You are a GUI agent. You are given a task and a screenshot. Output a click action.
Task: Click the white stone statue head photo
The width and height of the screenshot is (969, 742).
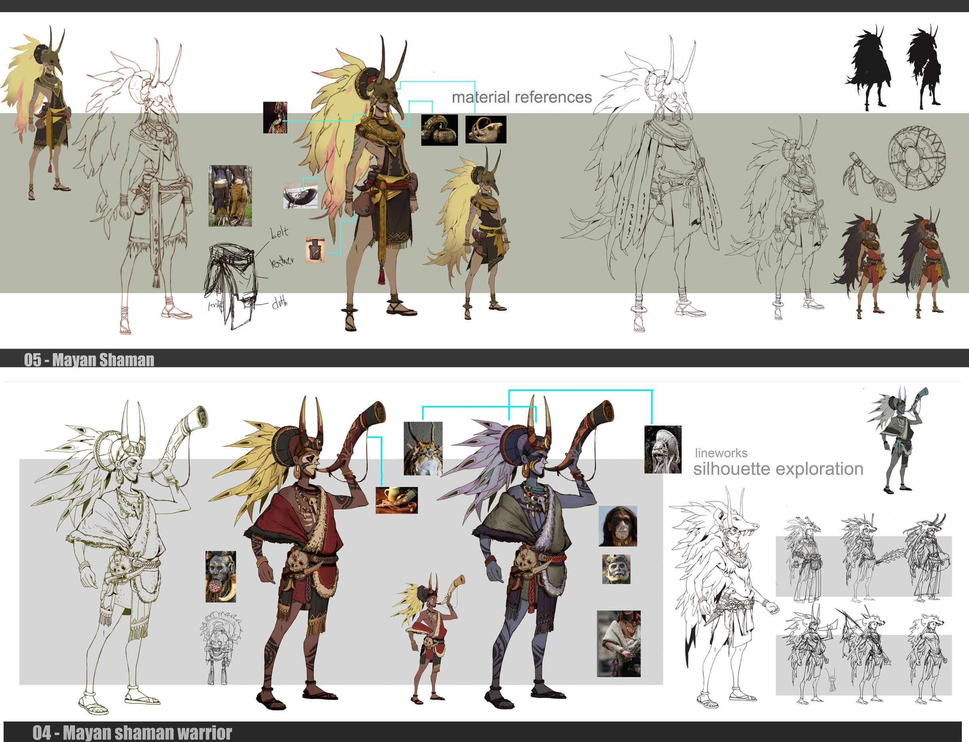point(662,449)
